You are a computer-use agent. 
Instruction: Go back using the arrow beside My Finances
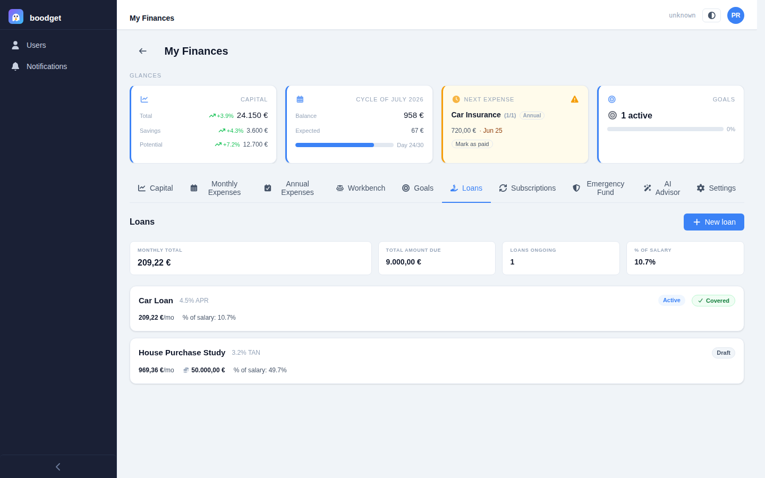tap(143, 51)
